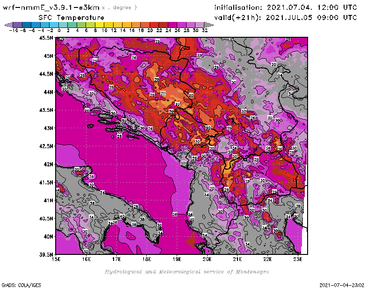374x288 pixels.
Task: Click the '40N' latitude axis label
Action: tap(48, 236)
